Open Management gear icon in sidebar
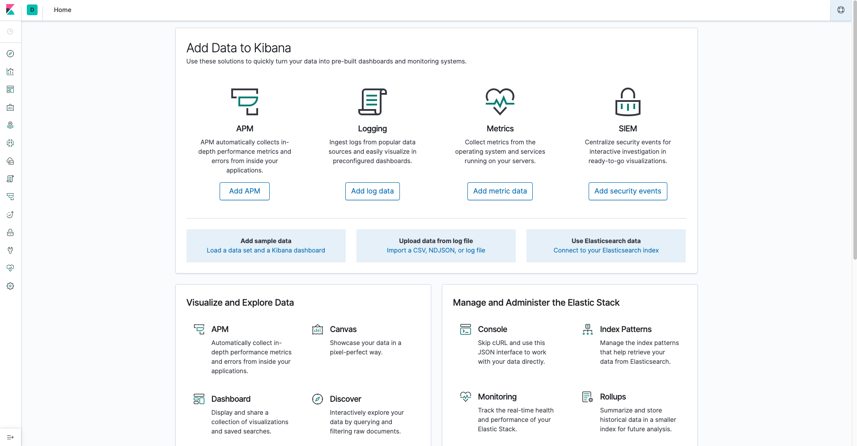Image resolution: width=857 pixels, height=446 pixels. 10,286
